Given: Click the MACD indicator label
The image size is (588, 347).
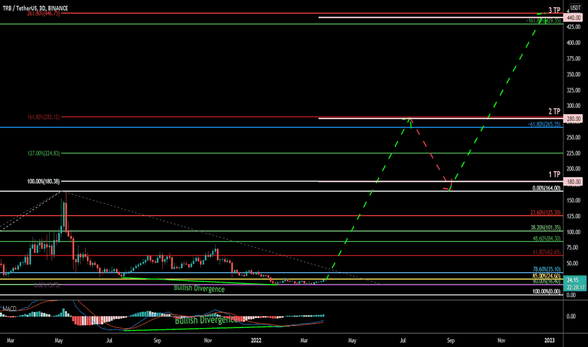Looking at the screenshot, I should click(9, 309).
